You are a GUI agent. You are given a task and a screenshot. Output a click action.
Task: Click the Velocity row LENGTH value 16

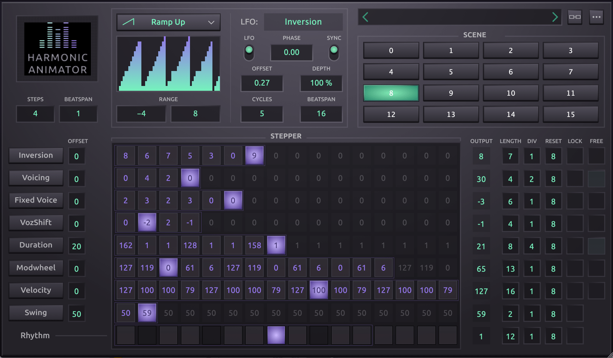(510, 291)
